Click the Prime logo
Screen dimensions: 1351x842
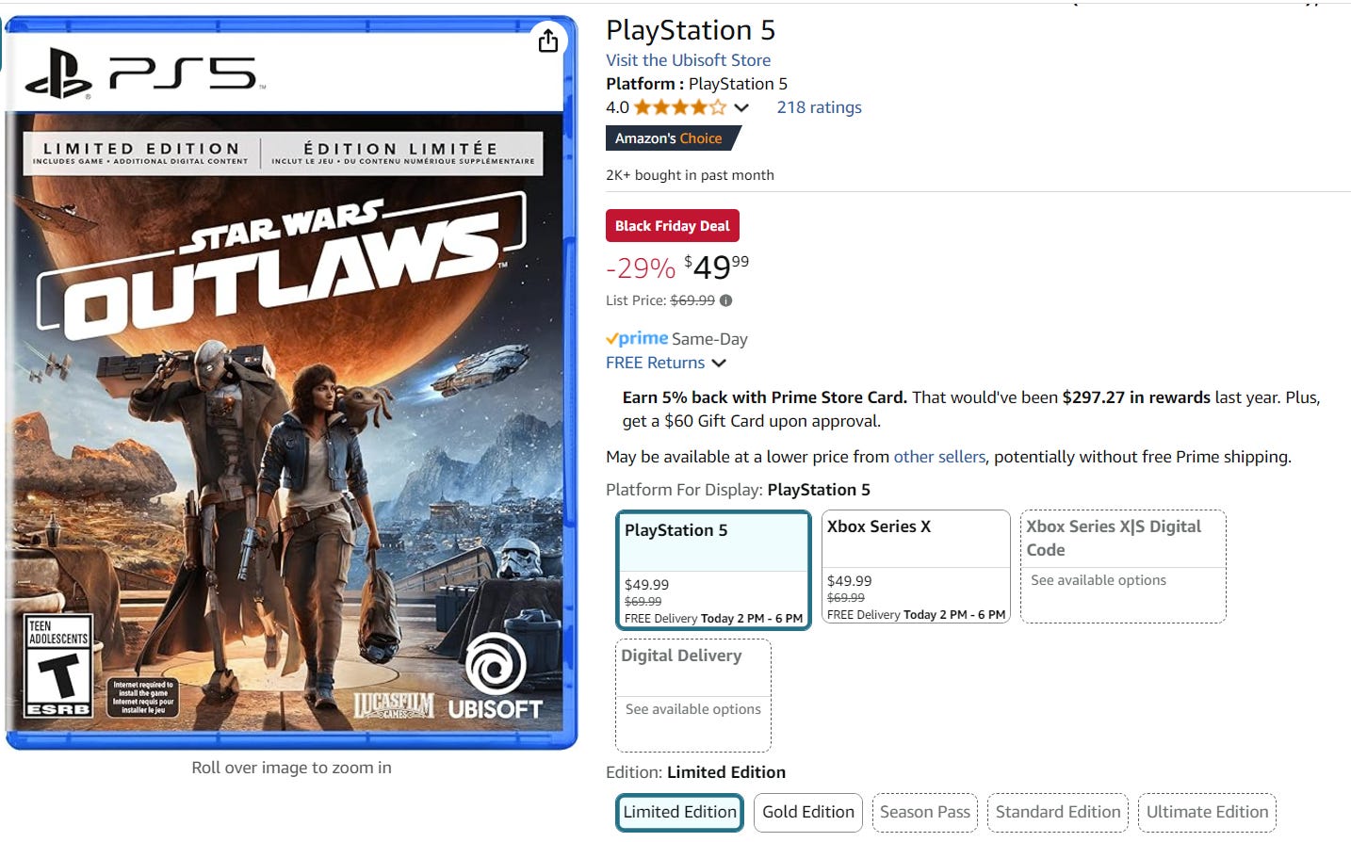point(637,338)
